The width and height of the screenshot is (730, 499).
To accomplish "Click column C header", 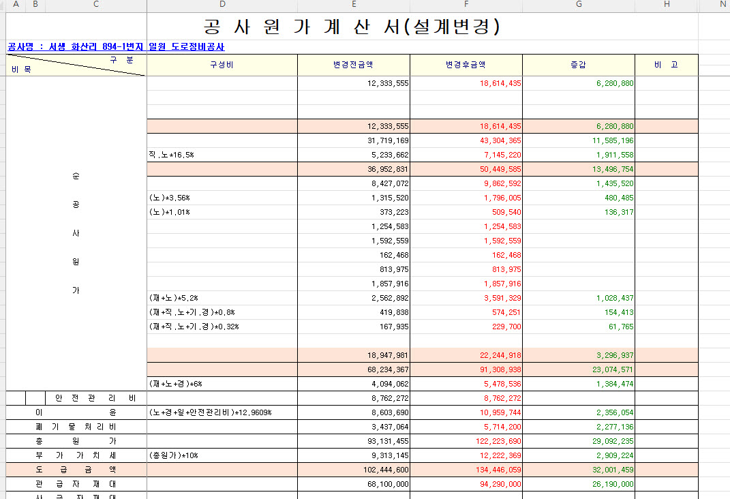I will (95, 5).
